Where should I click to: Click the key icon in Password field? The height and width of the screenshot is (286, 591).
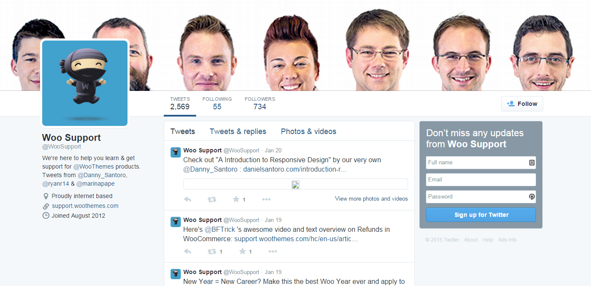click(x=532, y=197)
